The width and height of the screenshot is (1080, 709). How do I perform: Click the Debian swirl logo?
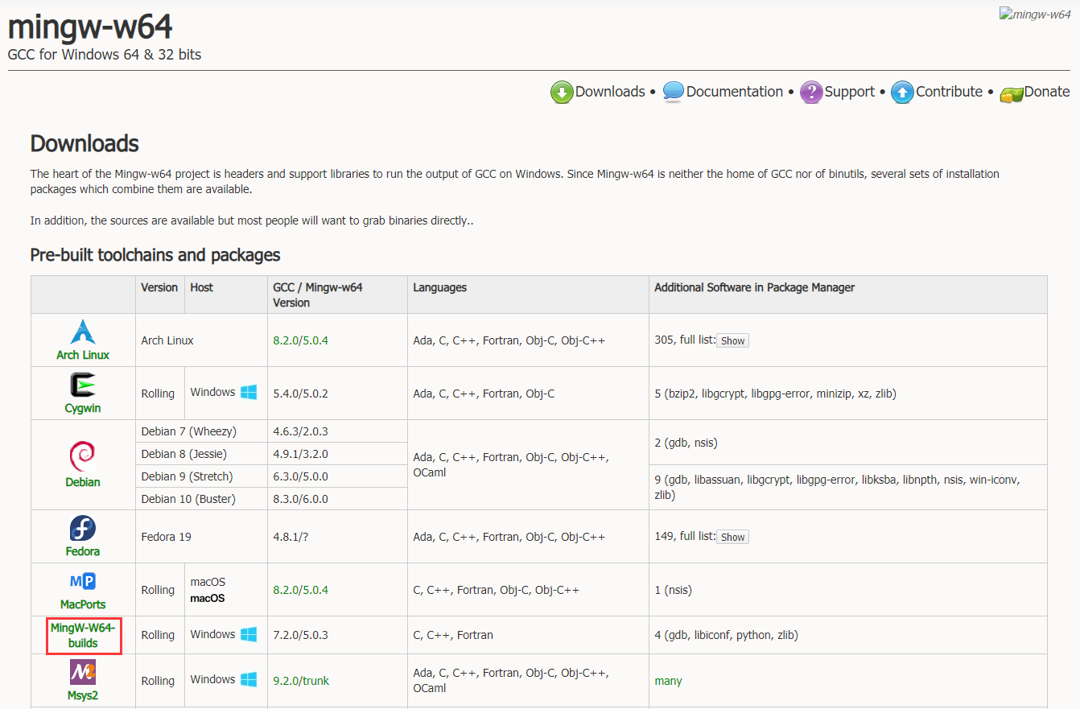83,456
